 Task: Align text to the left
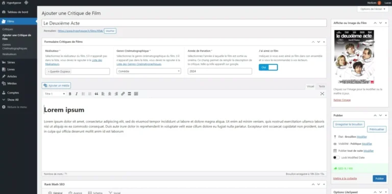click(103, 94)
